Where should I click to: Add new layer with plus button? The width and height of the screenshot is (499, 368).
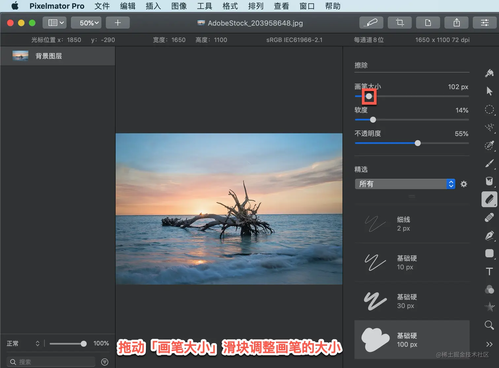coord(117,23)
